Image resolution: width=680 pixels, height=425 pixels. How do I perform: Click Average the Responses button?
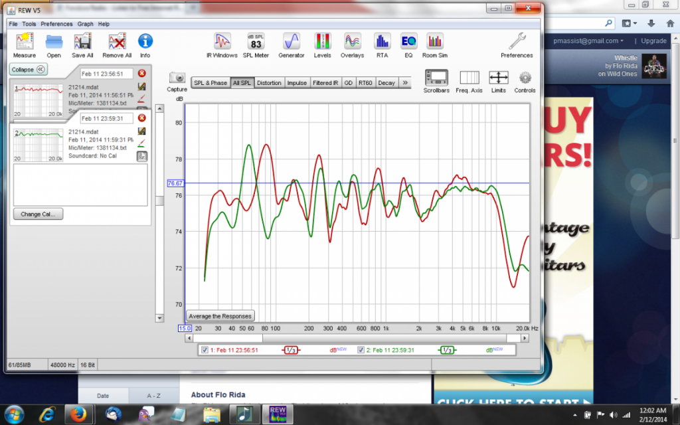tap(220, 316)
